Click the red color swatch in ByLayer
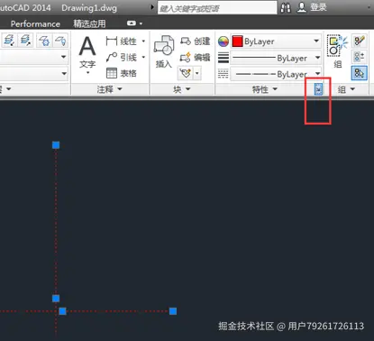The width and height of the screenshot is (374, 341). pyautogui.click(x=237, y=41)
